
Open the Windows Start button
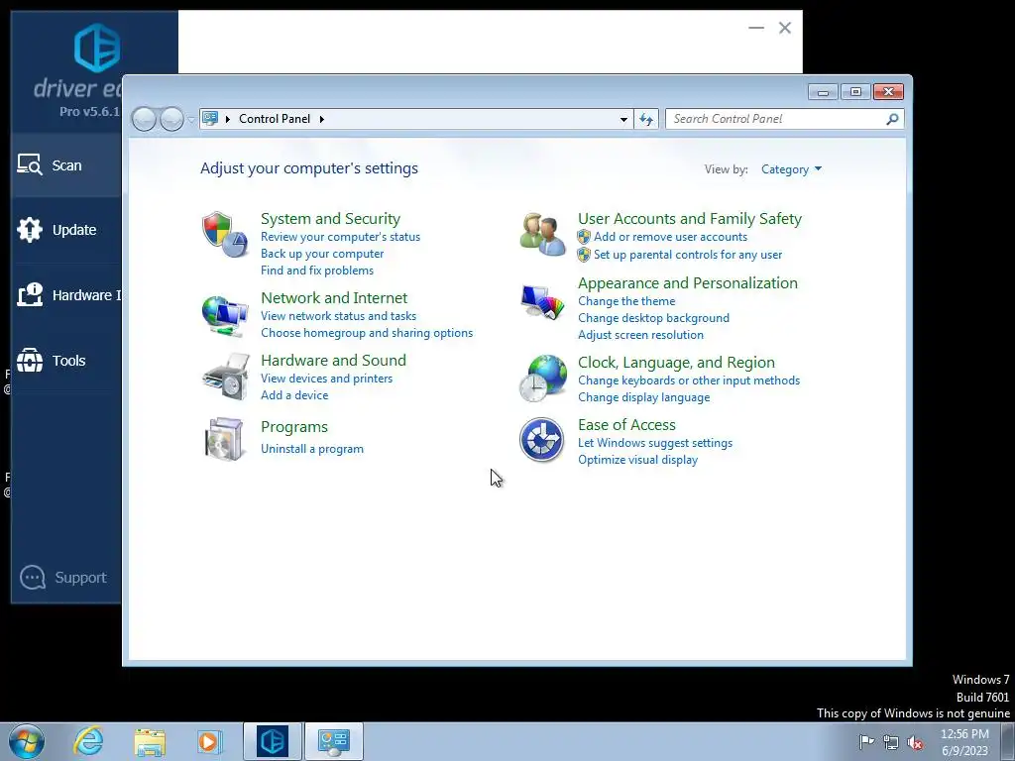27,741
